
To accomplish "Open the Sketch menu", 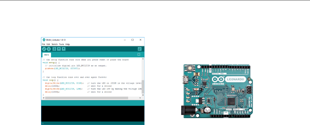I will (x=55, y=44).
